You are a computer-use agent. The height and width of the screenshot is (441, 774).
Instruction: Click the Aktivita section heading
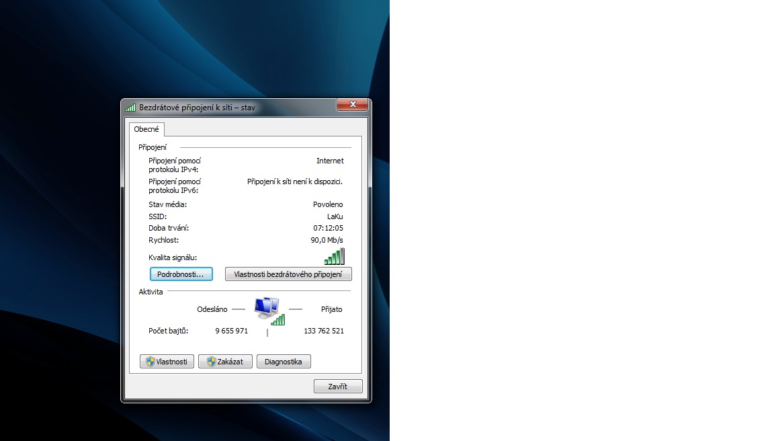150,292
